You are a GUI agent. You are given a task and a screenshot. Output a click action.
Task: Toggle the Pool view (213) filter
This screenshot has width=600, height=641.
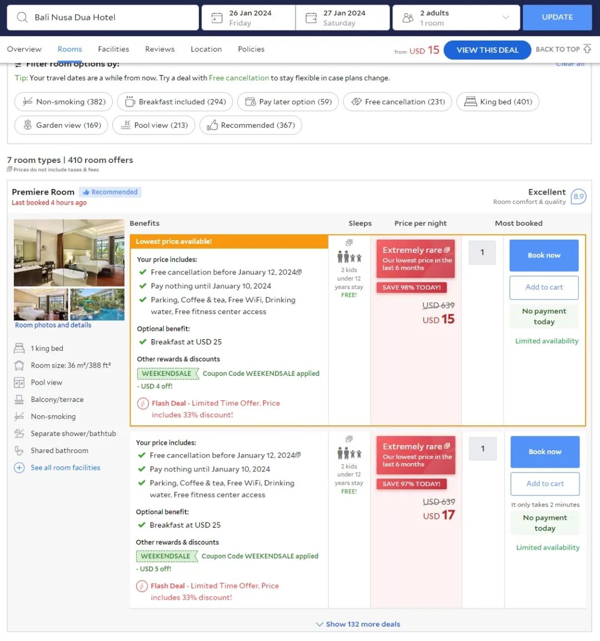click(153, 125)
